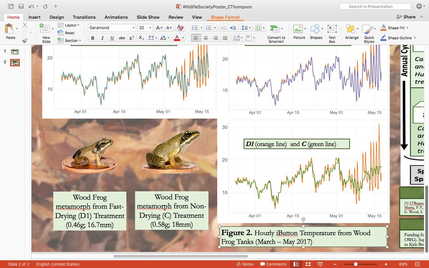
Task: Open line spacing dropdown
Action: click(247, 28)
